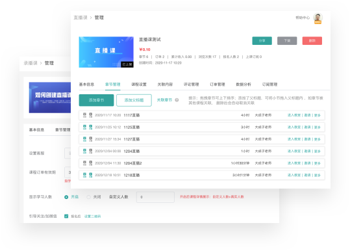
Task: Select the 关闭 radio for 显示学习人数
Action: pyautogui.click(x=88, y=197)
